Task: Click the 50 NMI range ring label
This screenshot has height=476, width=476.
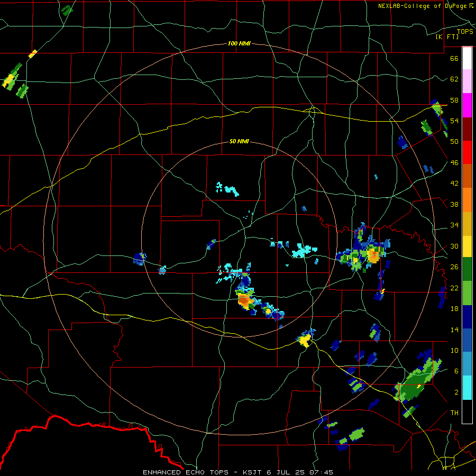Action: click(x=239, y=141)
